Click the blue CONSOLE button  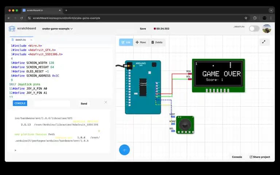pos(20,103)
